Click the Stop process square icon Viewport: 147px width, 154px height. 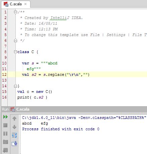click(5, 125)
